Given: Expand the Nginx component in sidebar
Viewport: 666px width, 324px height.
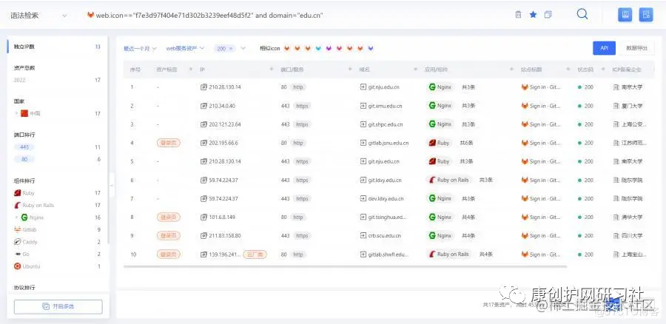Looking at the screenshot, I should coord(17,217).
